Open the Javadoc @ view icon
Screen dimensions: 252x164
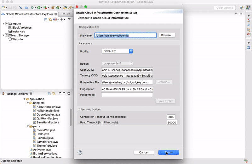(x=249, y=25)
